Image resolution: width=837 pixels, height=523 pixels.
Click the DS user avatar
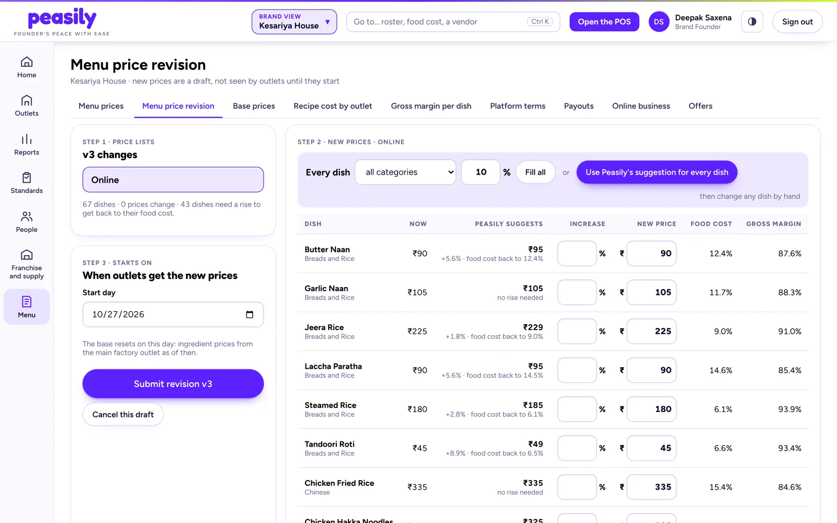click(659, 21)
